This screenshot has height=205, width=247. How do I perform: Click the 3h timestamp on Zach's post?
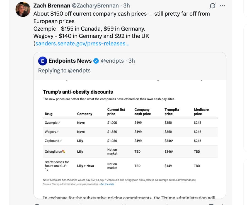click(x=127, y=6)
